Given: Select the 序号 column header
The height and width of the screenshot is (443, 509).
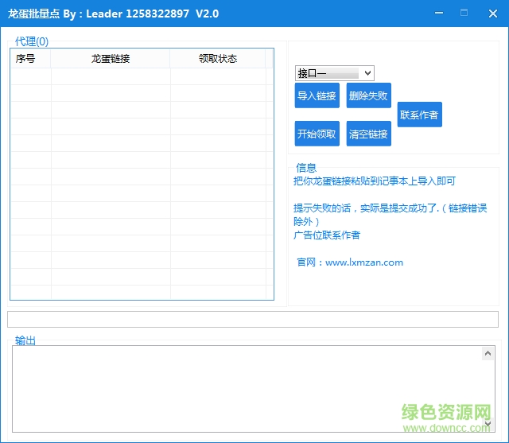Looking at the screenshot, I should [x=30, y=59].
